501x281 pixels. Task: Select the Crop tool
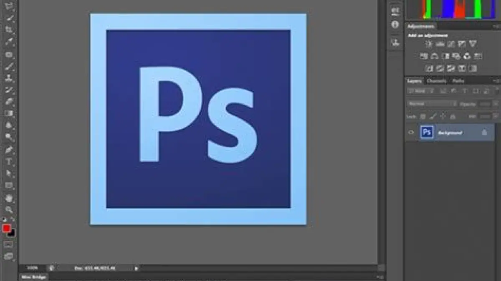[9, 29]
